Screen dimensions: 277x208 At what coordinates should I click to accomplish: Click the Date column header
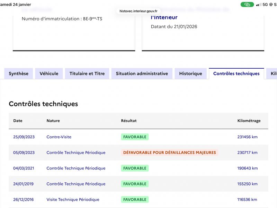[18, 121]
